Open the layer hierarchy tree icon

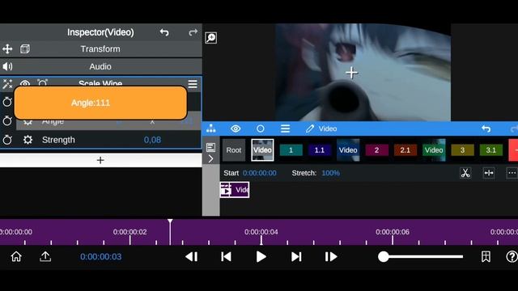click(210, 129)
